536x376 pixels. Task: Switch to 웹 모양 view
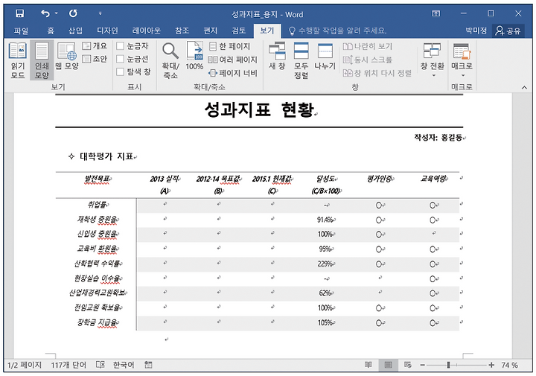pos(67,57)
